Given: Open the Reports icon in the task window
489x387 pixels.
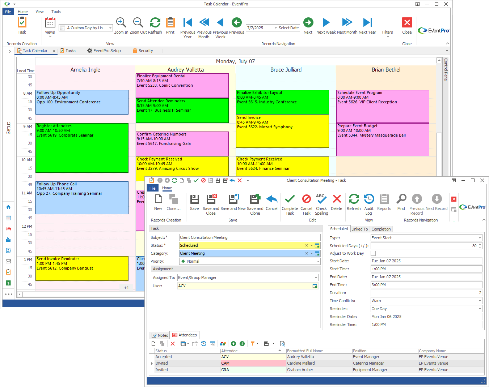Looking at the screenshot, I should (384, 203).
